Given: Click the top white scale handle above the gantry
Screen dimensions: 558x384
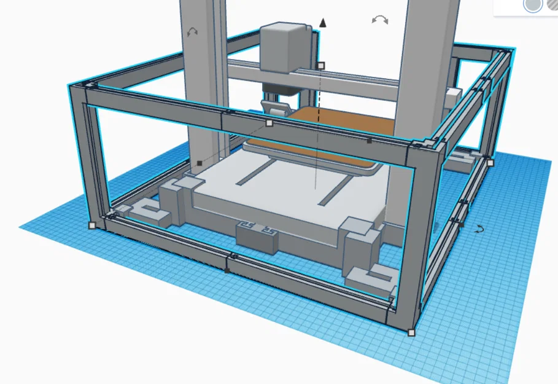Looking at the screenshot, I should click(322, 65).
